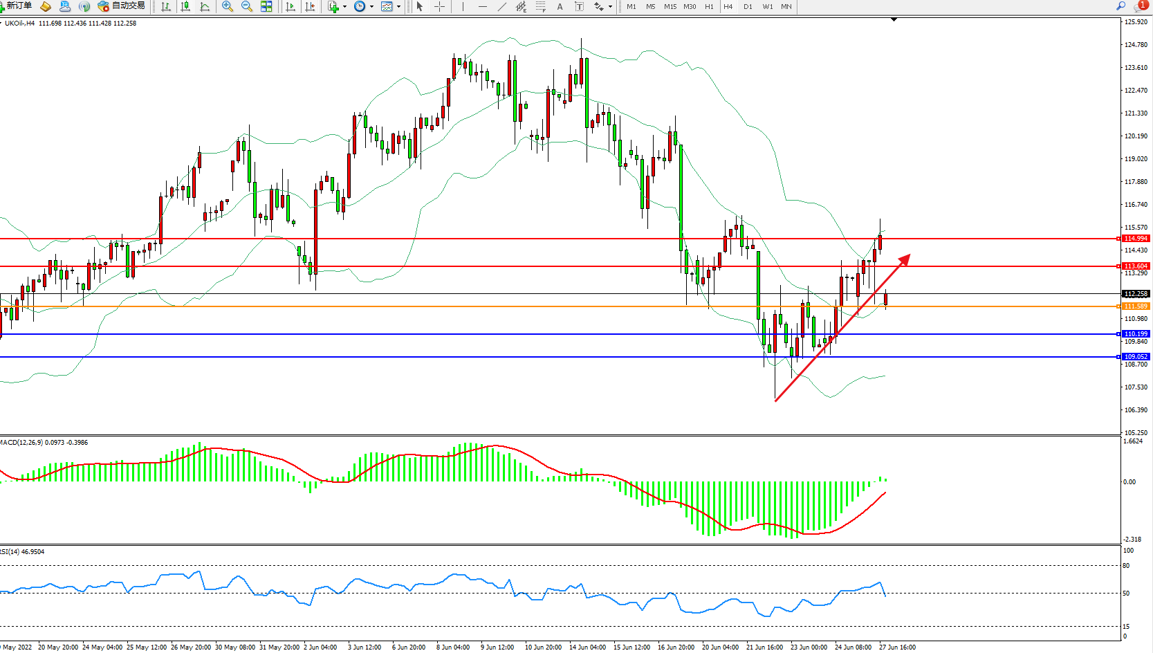Expand the periodicity clock dropdown arrow

371,6
